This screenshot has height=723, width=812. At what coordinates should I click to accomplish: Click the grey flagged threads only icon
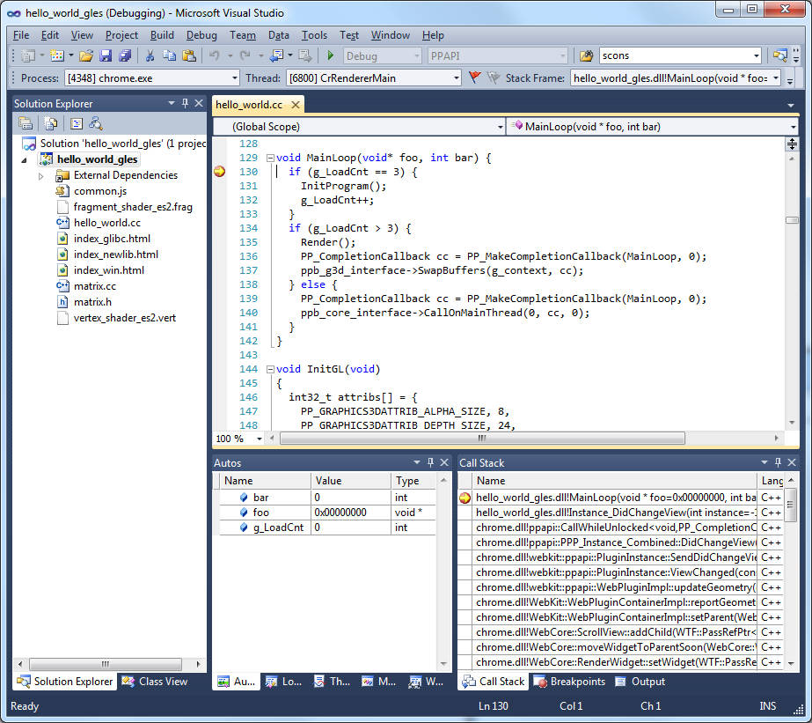pos(494,77)
